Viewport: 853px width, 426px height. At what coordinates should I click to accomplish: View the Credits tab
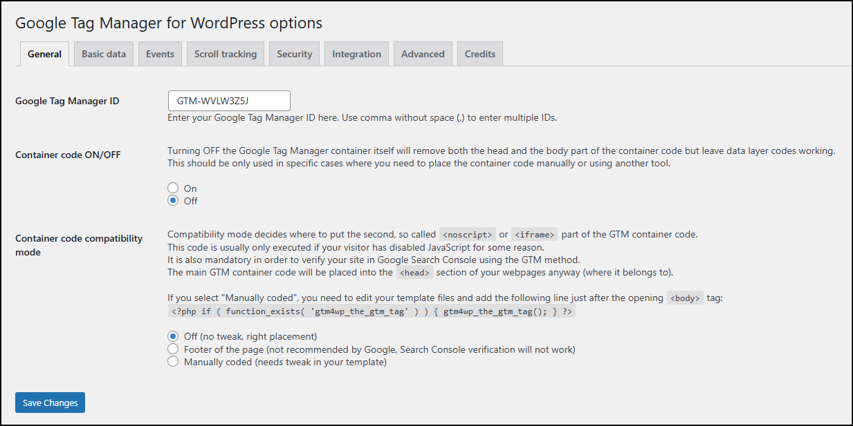coord(480,54)
